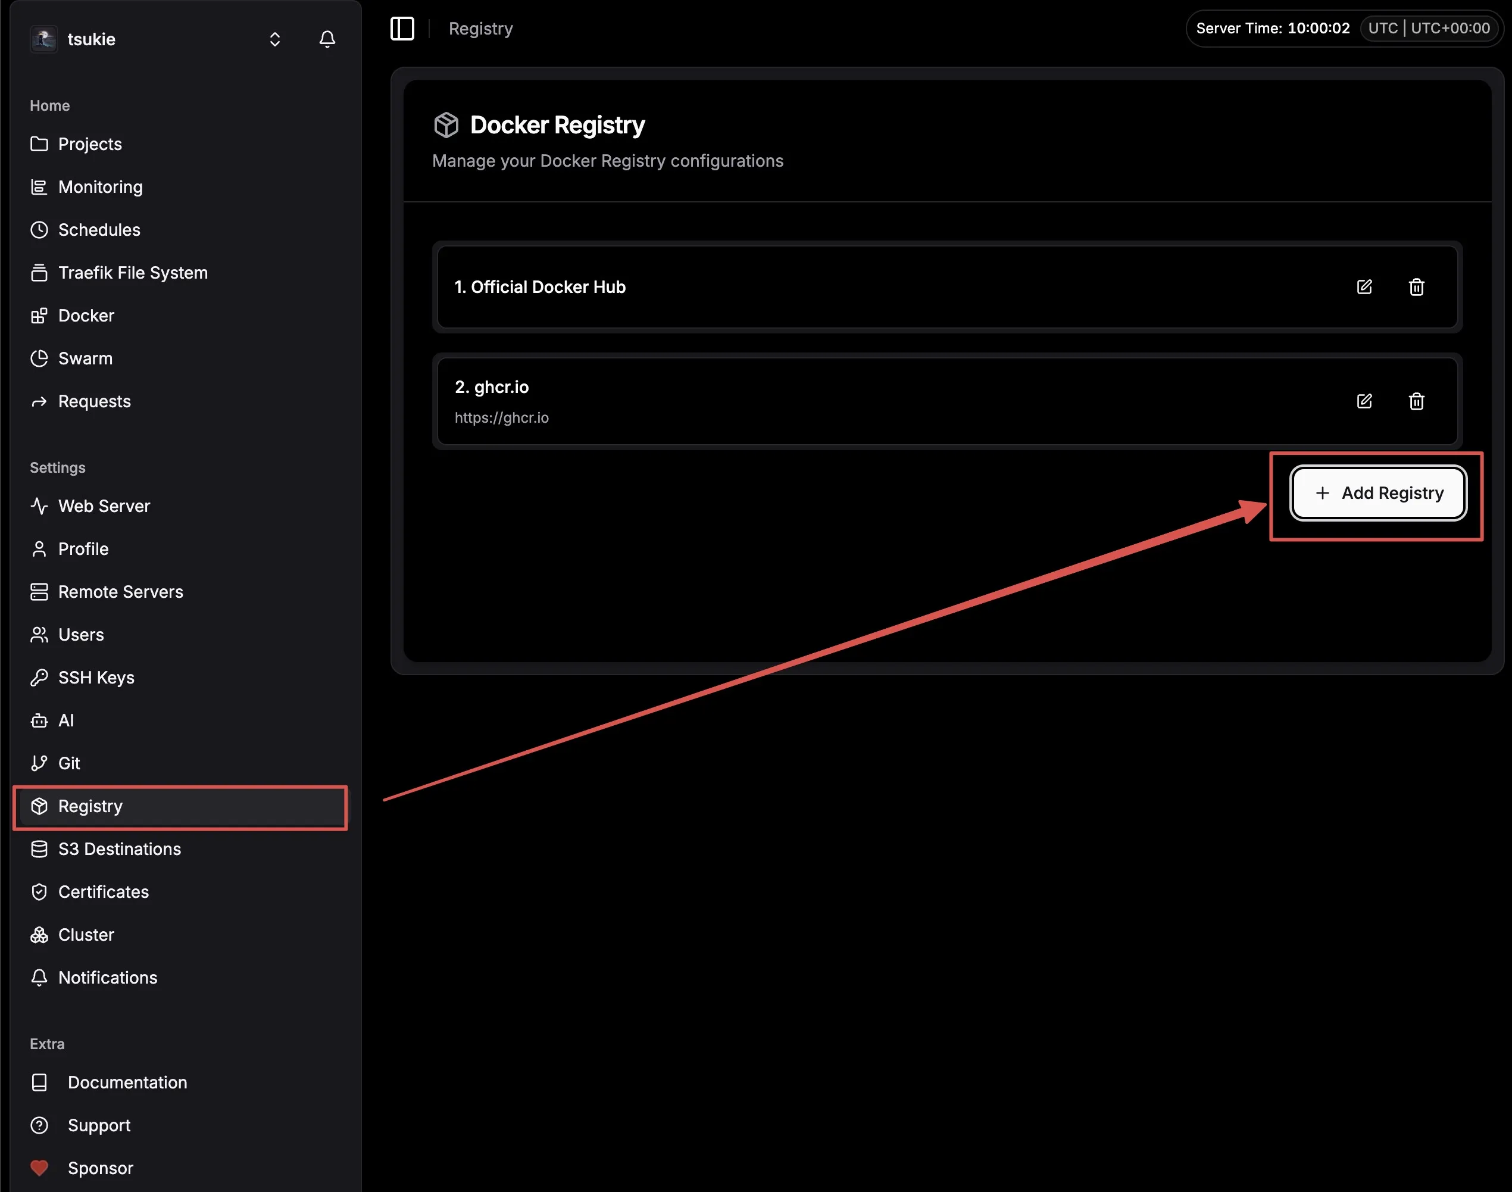Open SSH Keys settings
1512x1192 pixels.
[x=96, y=678]
